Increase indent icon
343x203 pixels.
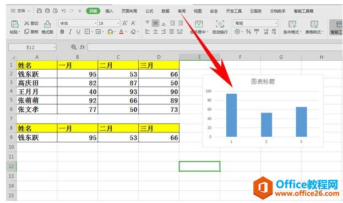(x=181, y=23)
